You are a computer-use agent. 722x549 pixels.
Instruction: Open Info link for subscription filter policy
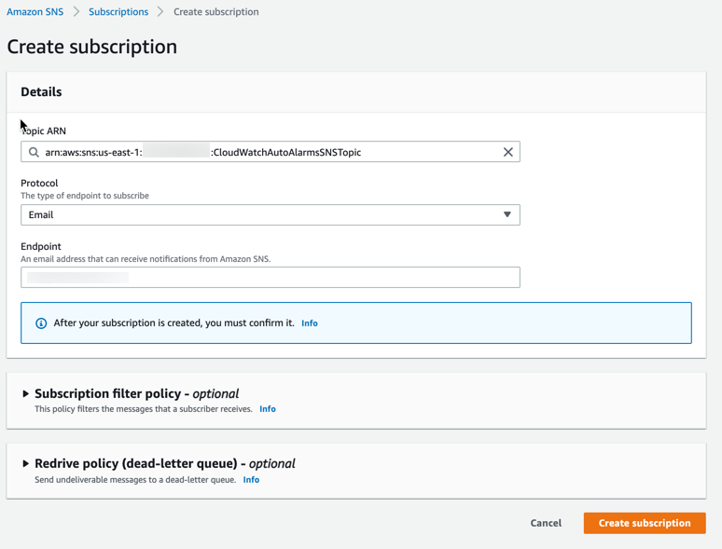tap(268, 408)
